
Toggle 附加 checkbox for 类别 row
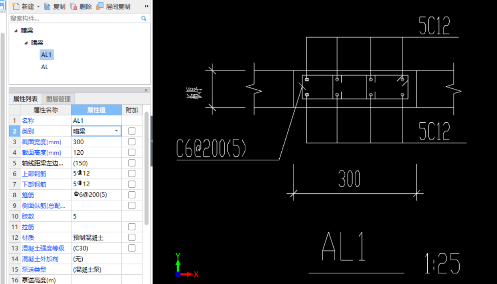click(x=132, y=131)
